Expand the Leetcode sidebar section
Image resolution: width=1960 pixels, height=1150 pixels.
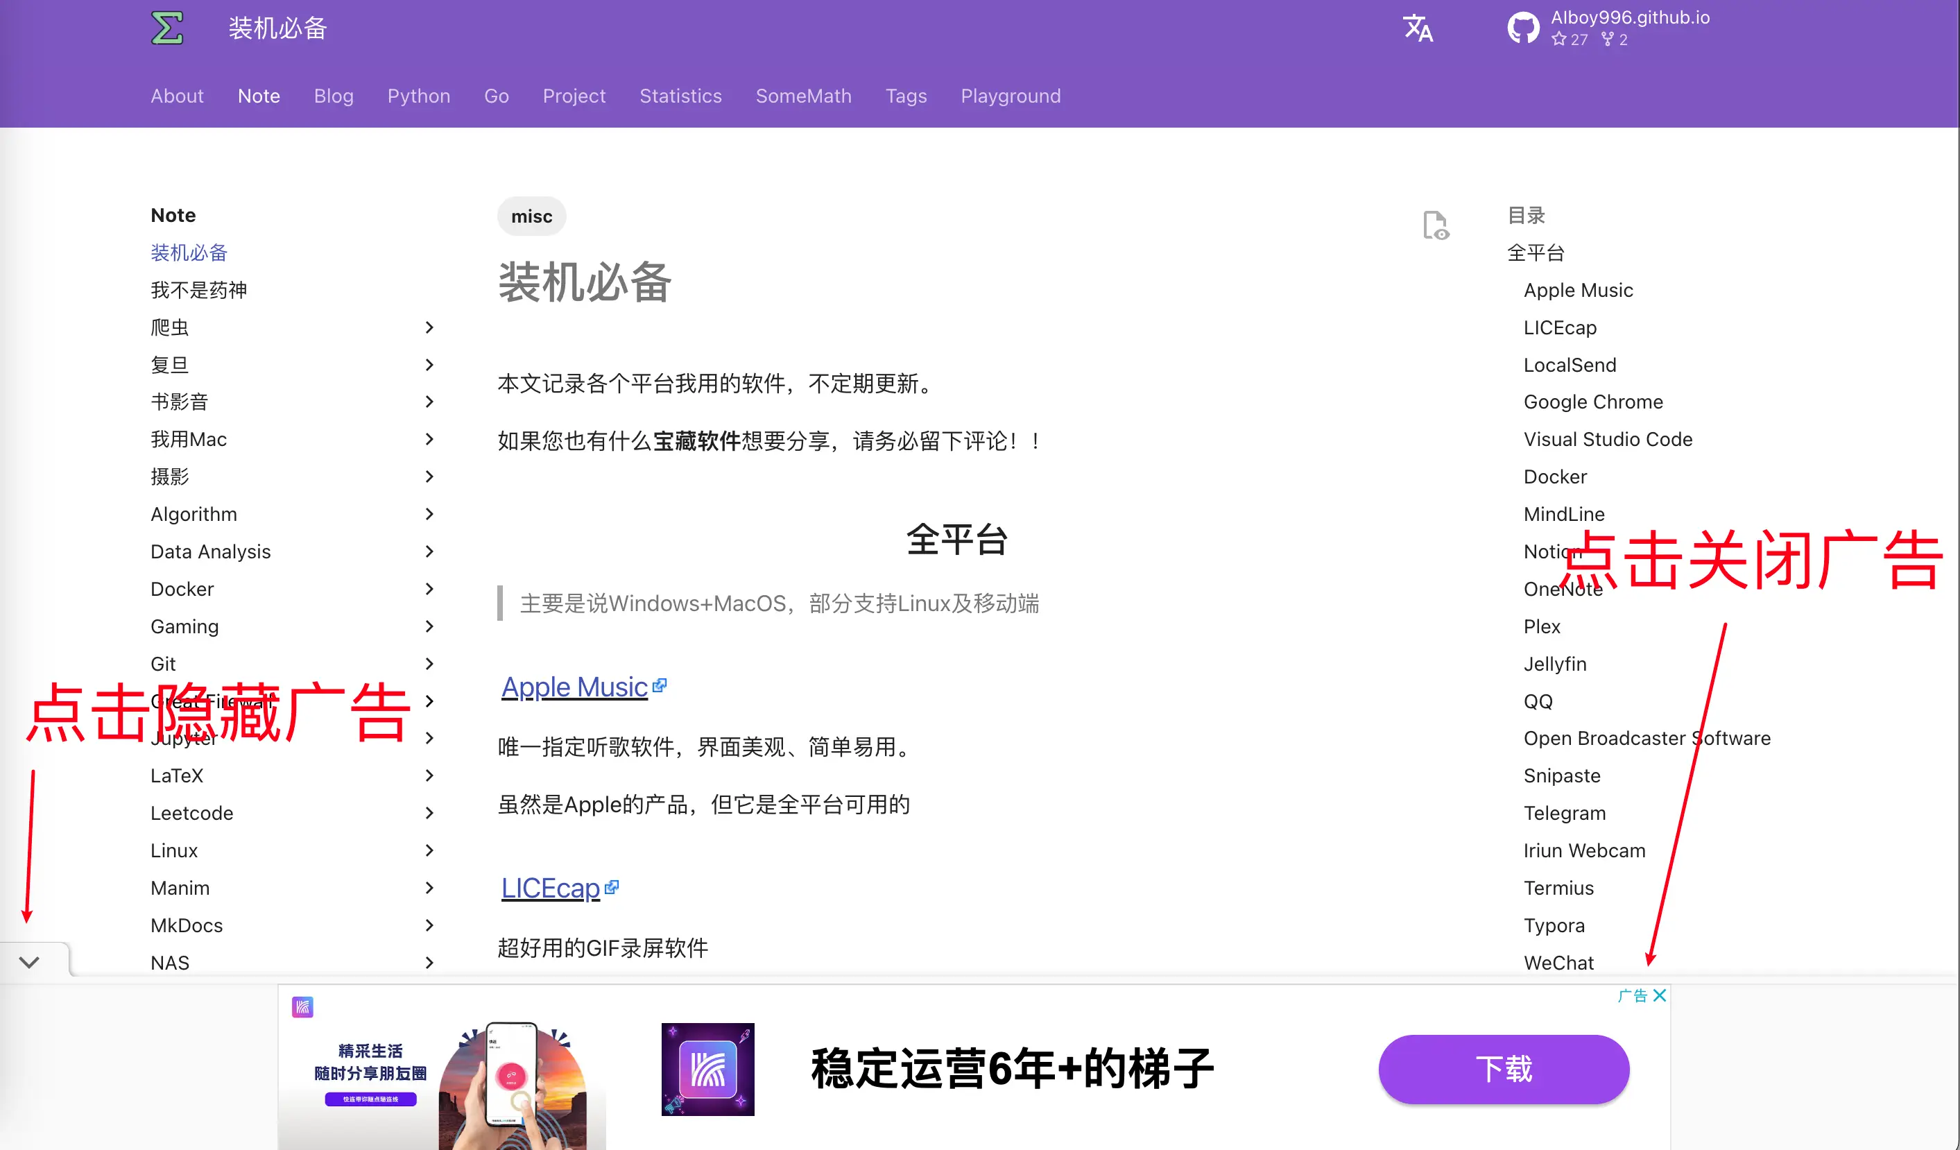[x=429, y=813]
